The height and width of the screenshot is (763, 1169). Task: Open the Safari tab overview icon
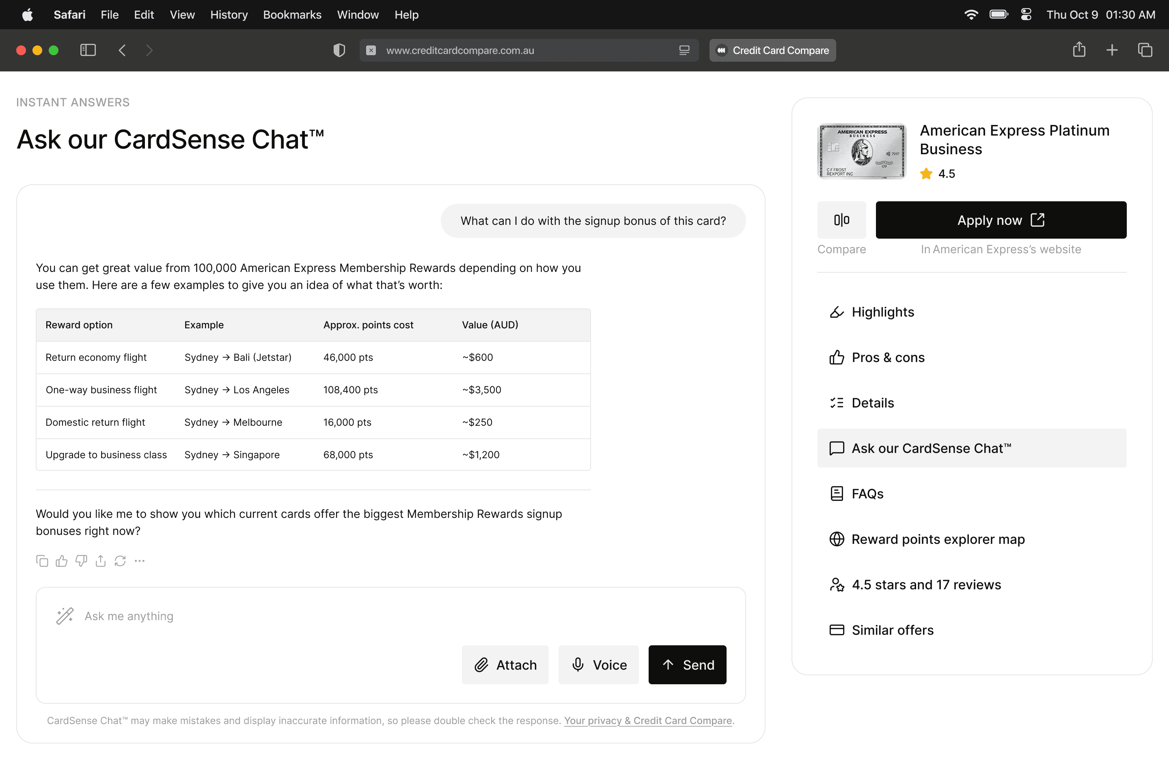coord(1145,50)
